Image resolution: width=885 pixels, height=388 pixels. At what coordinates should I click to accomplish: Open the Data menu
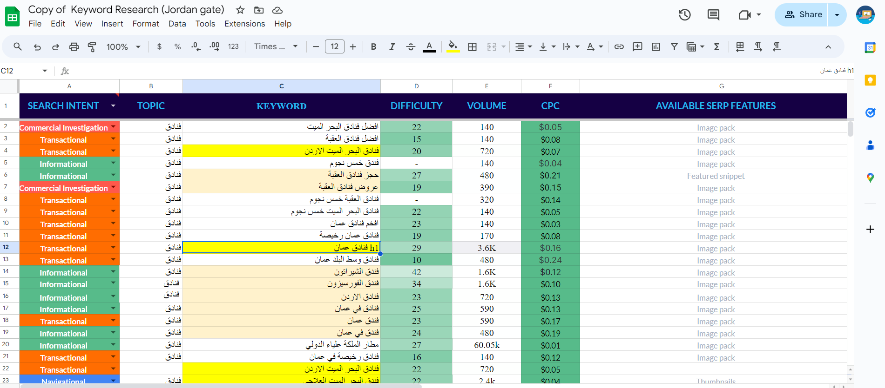(177, 24)
